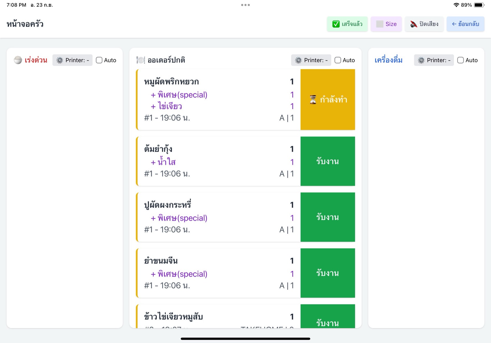Accept the ต้มยำกุ้ง order with รับงาน
The width and height of the screenshot is (491, 343).
[x=327, y=161]
